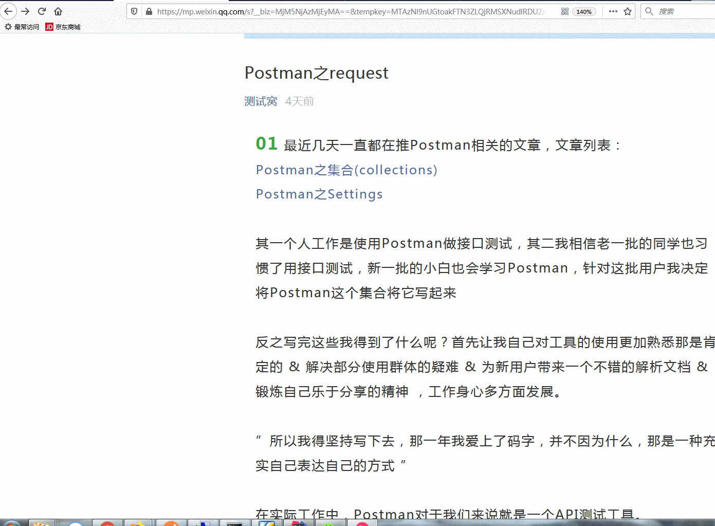Click the 4天前 publish date text

[x=300, y=101]
